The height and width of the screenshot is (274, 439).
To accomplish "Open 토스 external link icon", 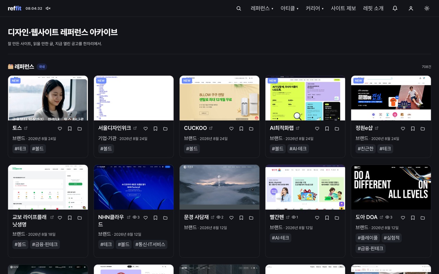I will (x=26, y=128).
